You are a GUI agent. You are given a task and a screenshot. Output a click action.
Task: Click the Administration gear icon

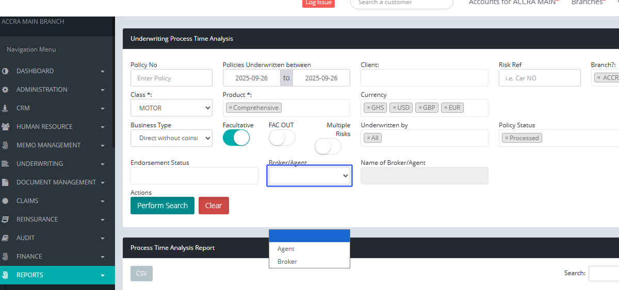coord(5,90)
